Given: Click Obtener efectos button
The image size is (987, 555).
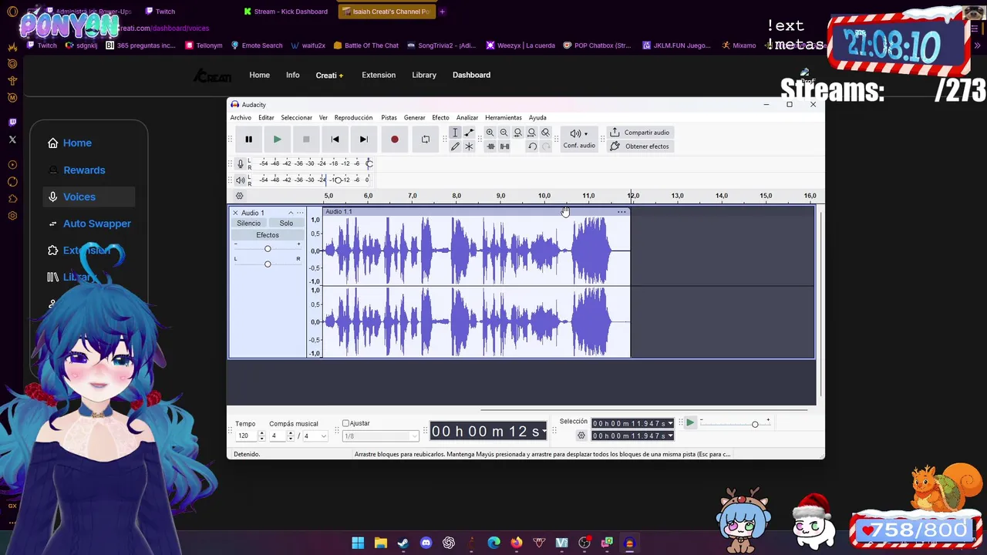Looking at the screenshot, I should (x=639, y=146).
